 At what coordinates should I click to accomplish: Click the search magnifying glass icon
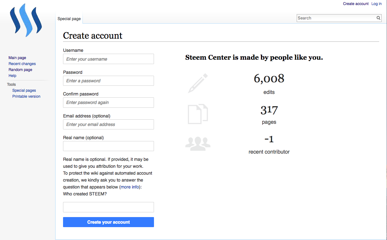[379, 18]
